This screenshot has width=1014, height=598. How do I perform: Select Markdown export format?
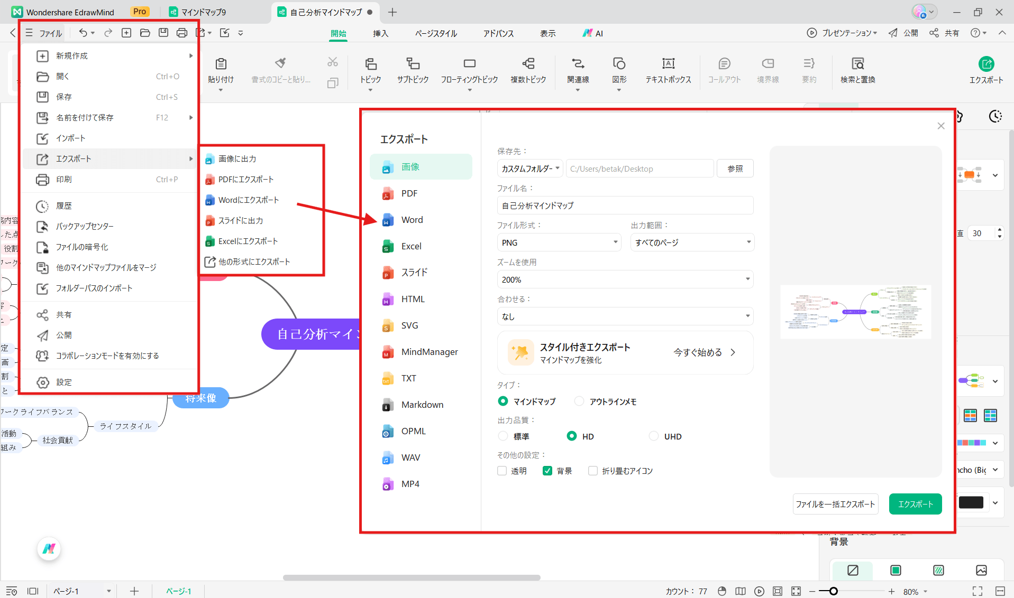421,405
